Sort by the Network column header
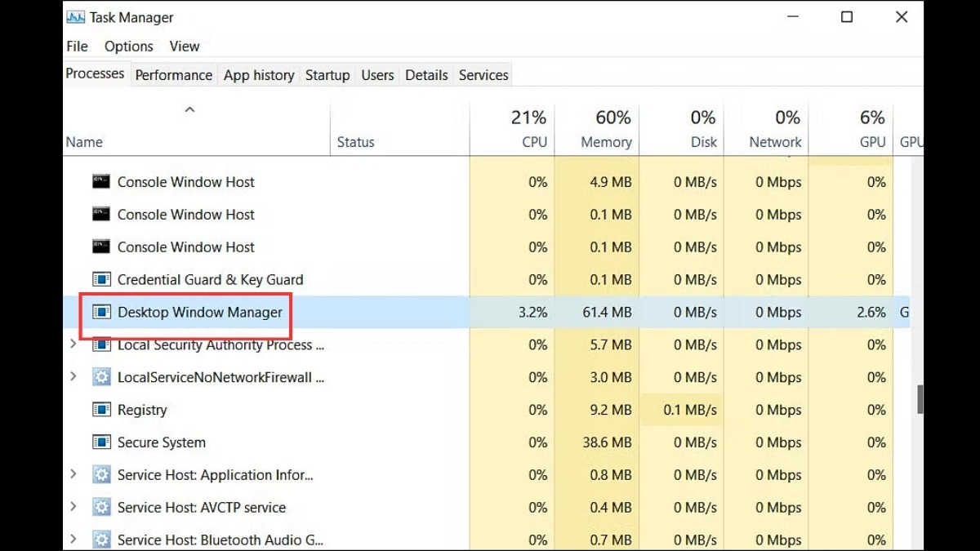The width and height of the screenshot is (980, 551). click(x=767, y=129)
